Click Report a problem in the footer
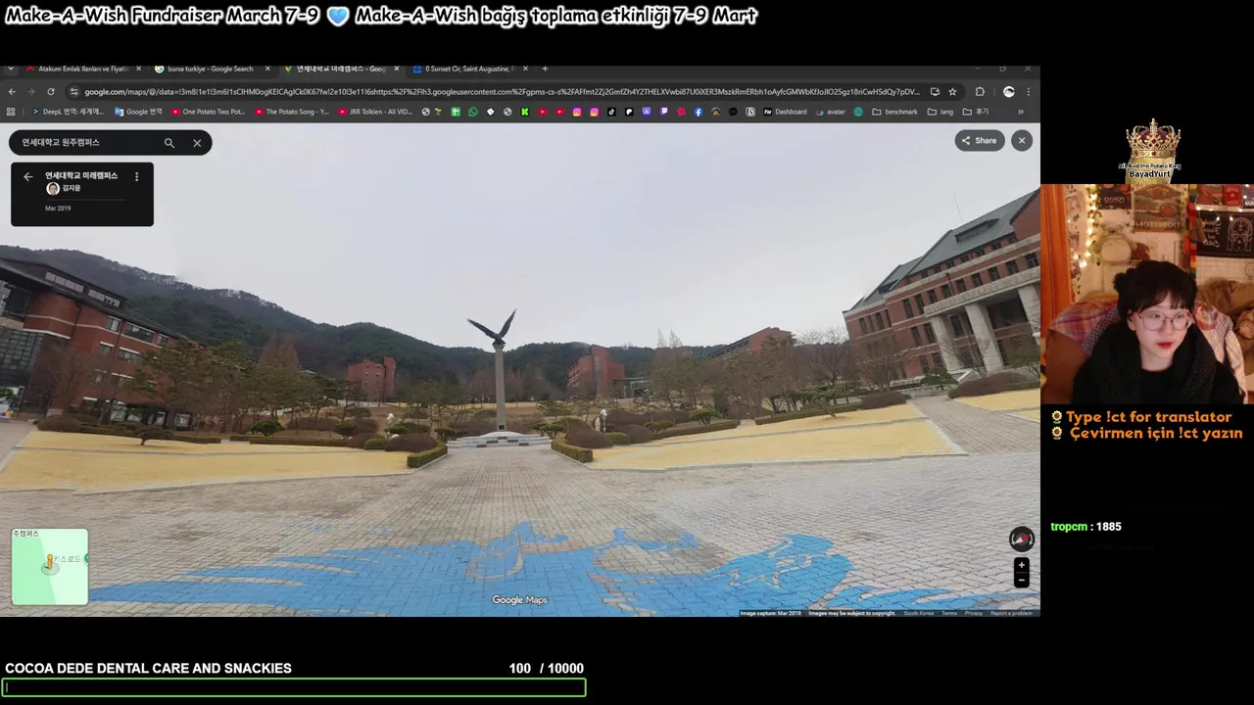The width and height of the screenshot is (1254, 705). [1011, 613]
